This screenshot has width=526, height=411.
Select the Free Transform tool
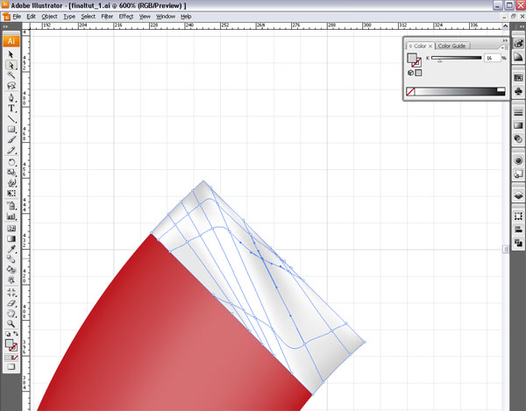pyautogui.click(x=11, y=194)
